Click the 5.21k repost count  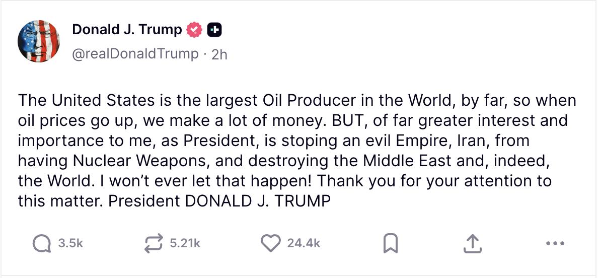click(185, 244)
